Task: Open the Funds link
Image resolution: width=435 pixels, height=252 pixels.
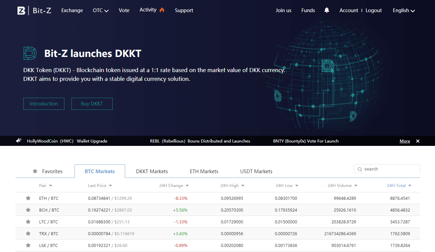Action: (308, 10)
